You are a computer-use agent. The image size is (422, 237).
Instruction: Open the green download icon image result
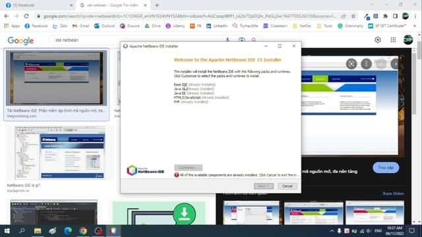click(159, 213)
